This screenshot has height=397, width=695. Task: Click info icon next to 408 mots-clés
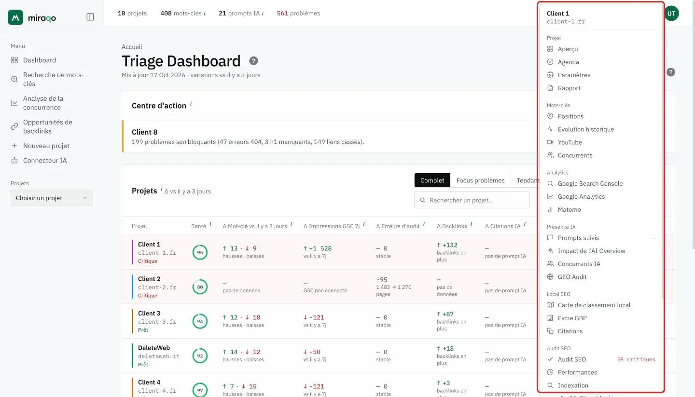tap(204, 14)
